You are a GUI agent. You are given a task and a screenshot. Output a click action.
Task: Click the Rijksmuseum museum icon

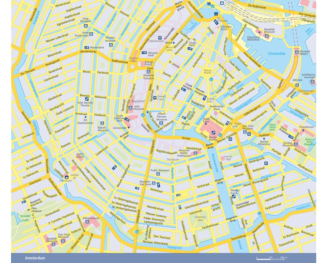coord(87,222)
